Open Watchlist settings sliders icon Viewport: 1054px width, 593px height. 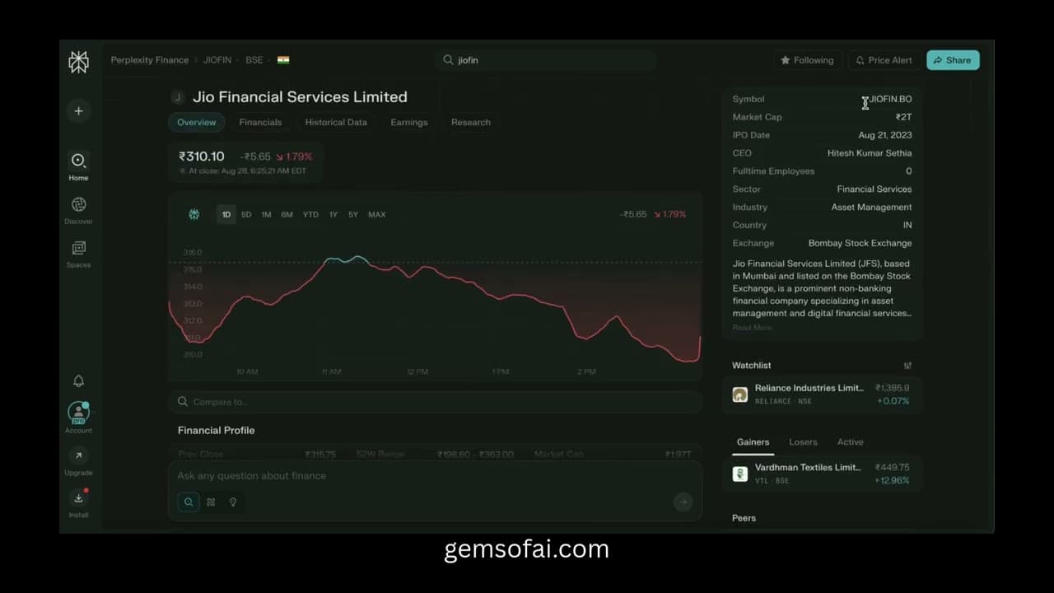[x=907, y=366]
